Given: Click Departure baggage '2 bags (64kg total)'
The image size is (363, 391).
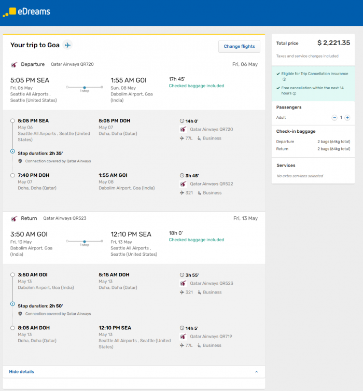Looking at the screenshot, I should coord(334,142).
